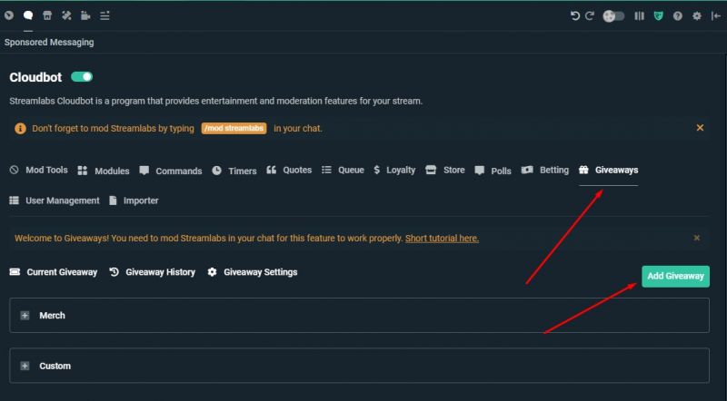Collapse the side panel arrow icon
This screenshot has height=401, width=727.
(x=716, y=16)
